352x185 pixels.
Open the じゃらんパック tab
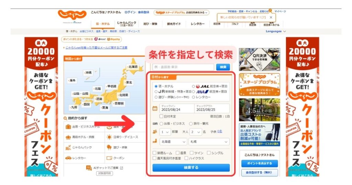tap(126, 24)
